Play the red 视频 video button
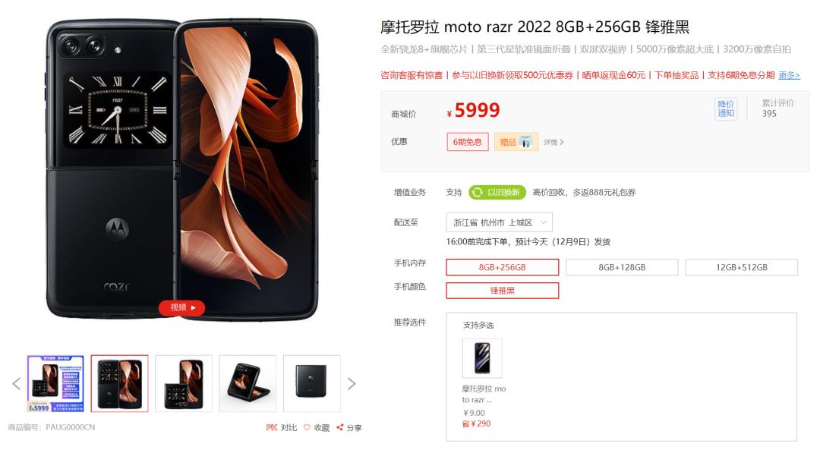820x450 pixels. [x=182, y=308]
